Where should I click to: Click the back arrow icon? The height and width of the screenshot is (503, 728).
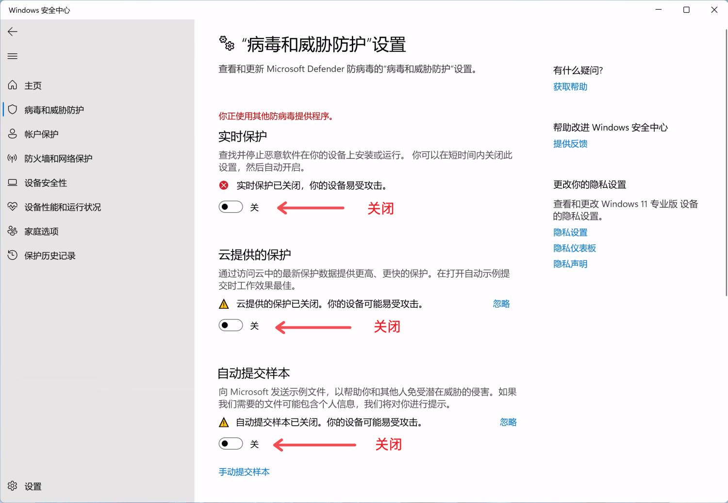[13, 32]
